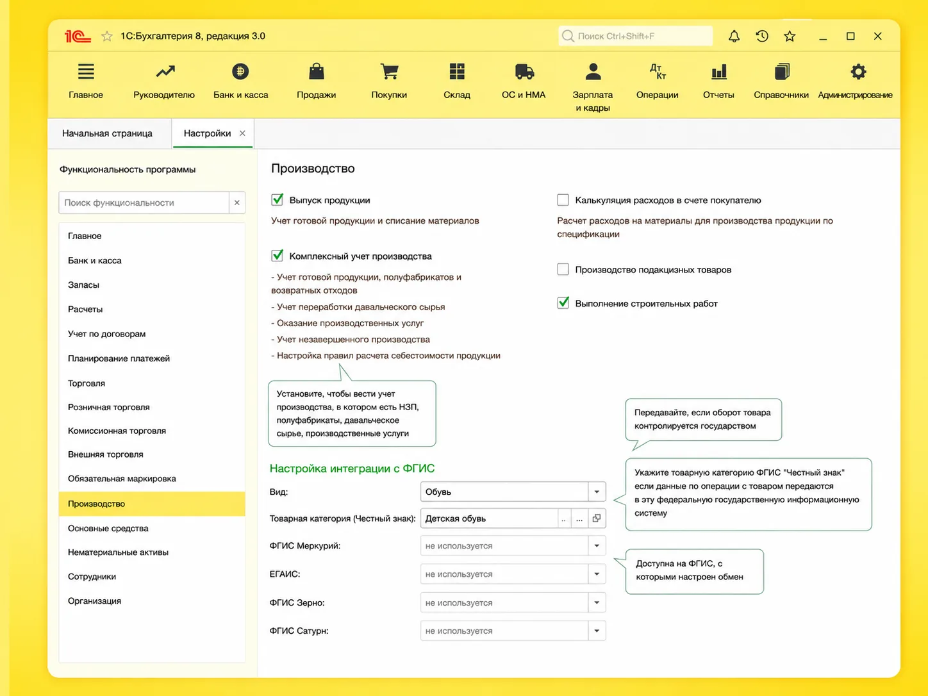The width and height of the screenshot is (928, 696).
Task: Expand the Вид dropdown arrow
Action: tap(597, 492)
